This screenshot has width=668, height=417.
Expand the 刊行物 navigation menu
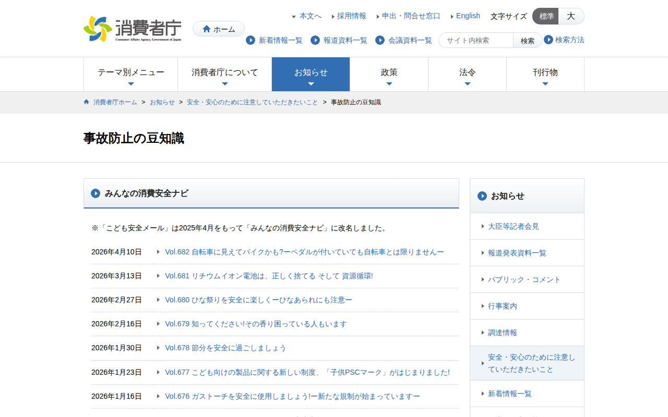pos(545,75)
